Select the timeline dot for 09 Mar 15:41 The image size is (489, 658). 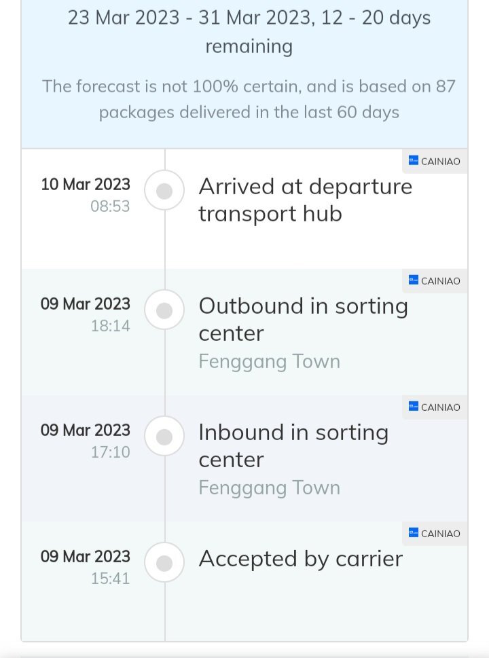click(164, 563)
